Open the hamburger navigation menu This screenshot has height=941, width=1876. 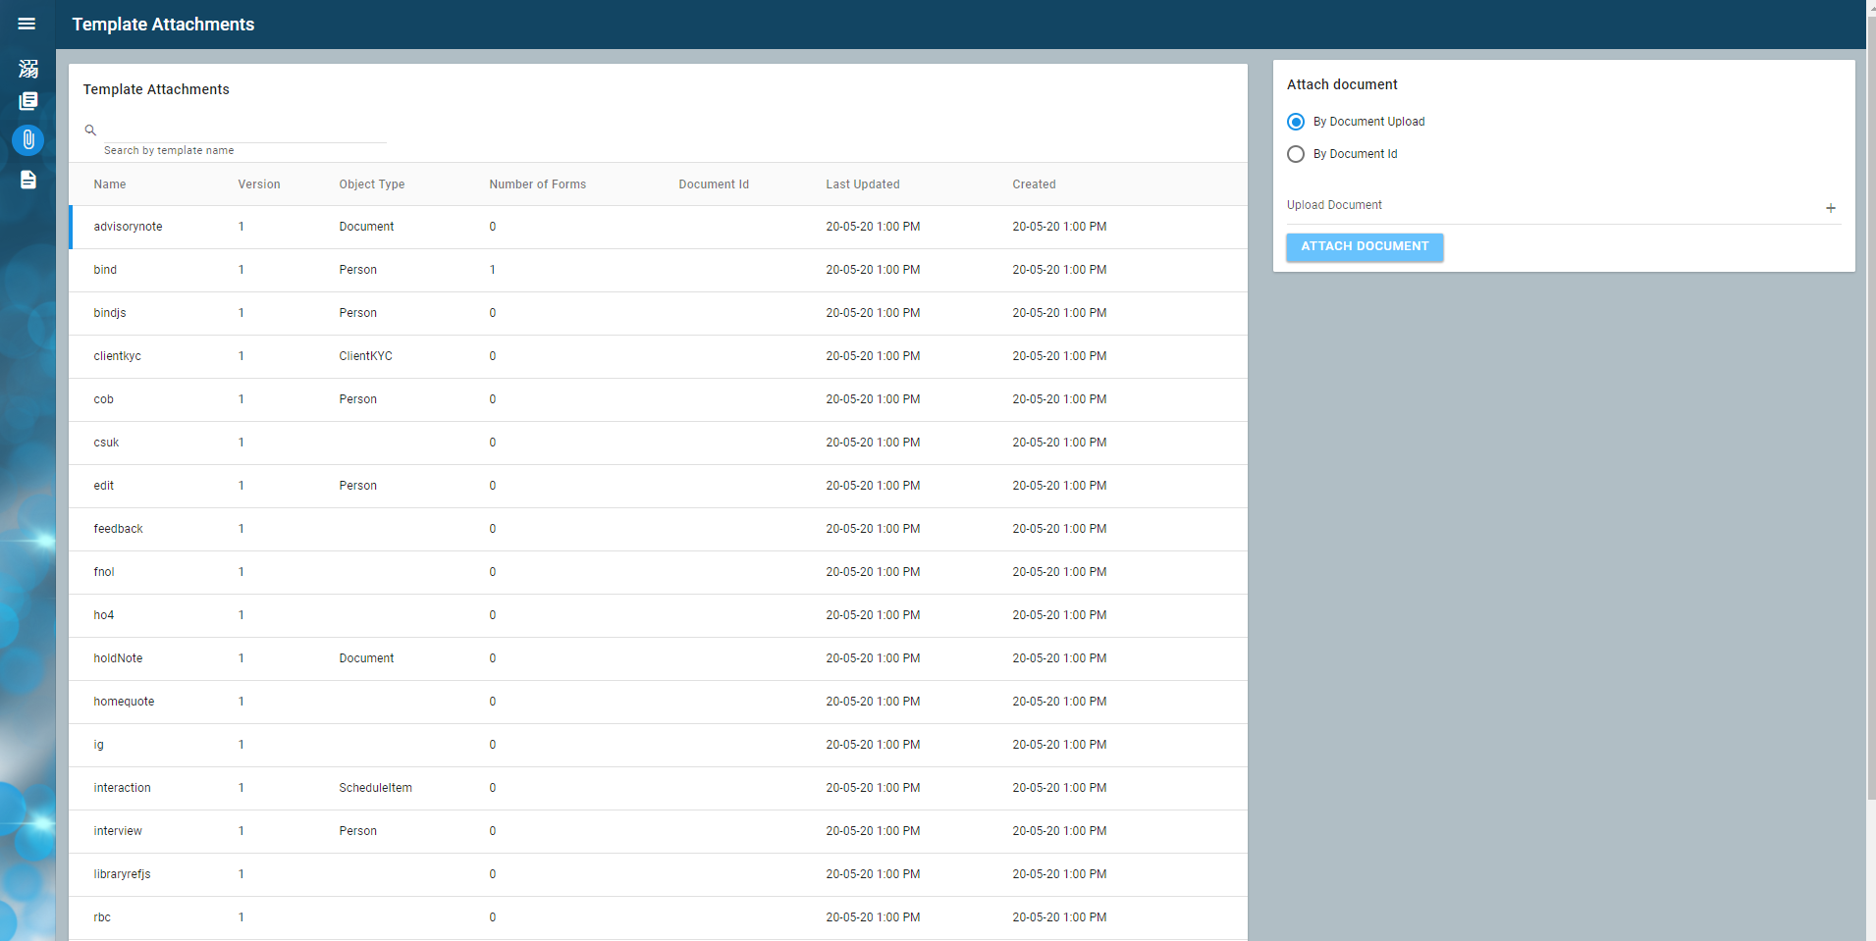tap(27, 24)
